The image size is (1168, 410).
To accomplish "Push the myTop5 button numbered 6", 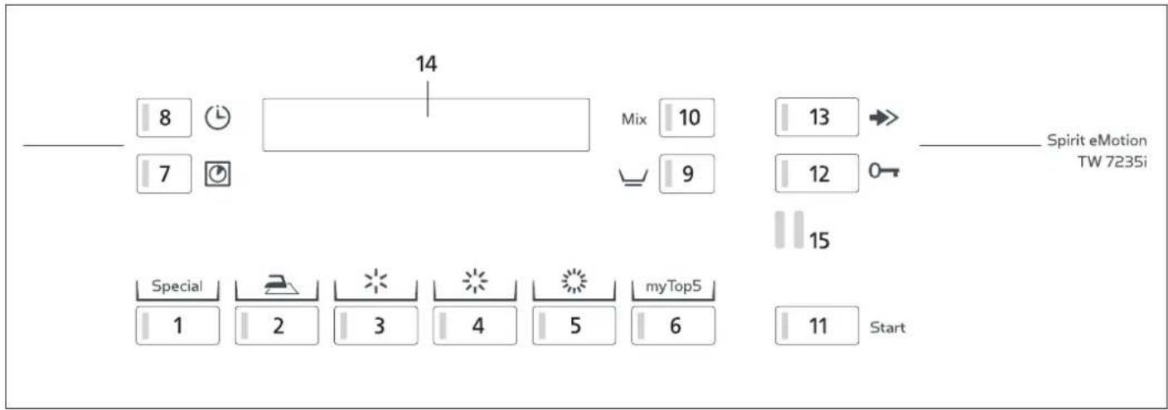I will pyautogui.click(x=673, y=326).
